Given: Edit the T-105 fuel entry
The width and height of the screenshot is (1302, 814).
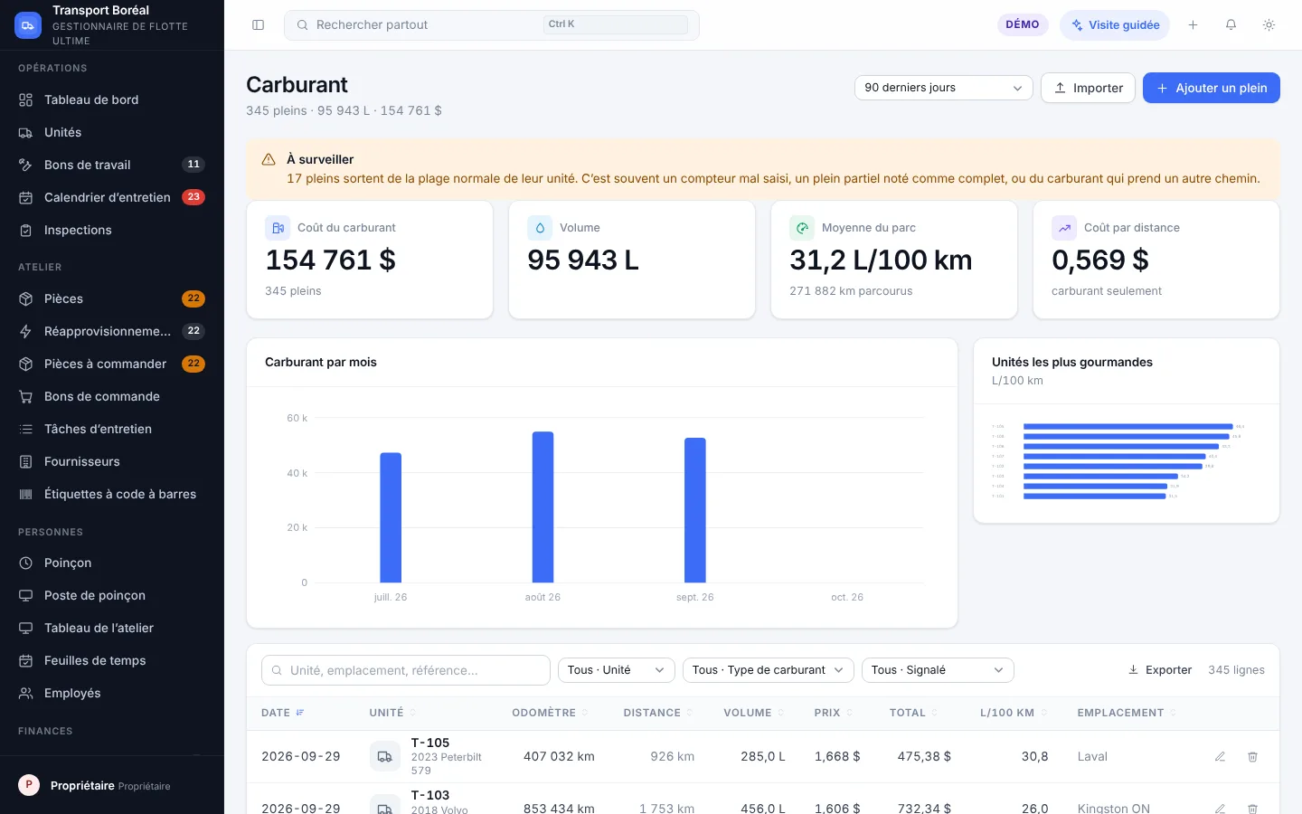Looking at the screenshot, I should pyautogui.click(x=1220, y=756).
